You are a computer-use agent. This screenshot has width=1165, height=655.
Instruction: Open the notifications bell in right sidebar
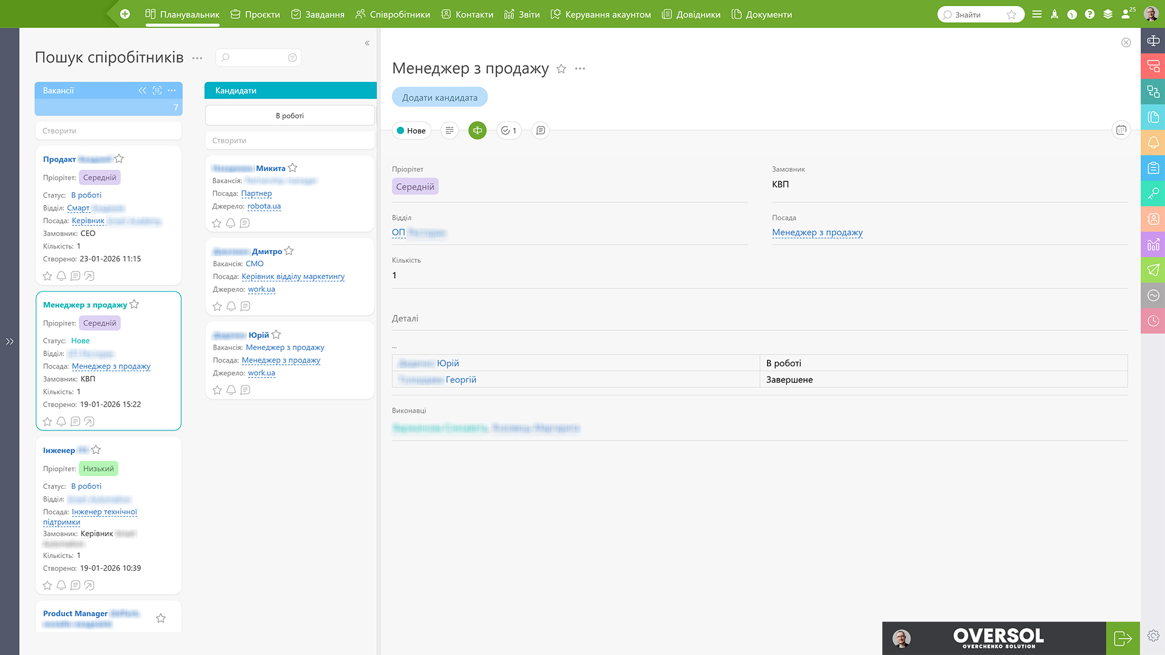pos(1153,143)
